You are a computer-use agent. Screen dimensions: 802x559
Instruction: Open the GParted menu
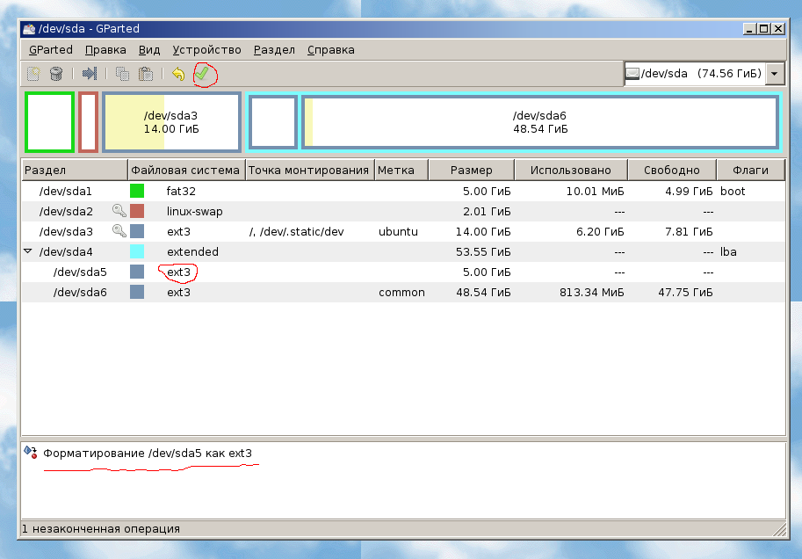point(51,49)
